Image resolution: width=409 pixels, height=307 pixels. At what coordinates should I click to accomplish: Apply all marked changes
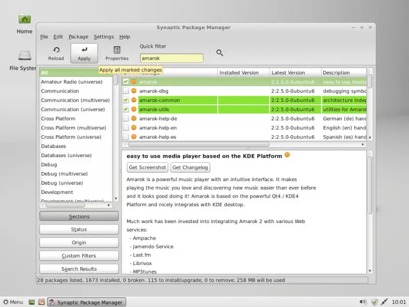pos(84,53)
